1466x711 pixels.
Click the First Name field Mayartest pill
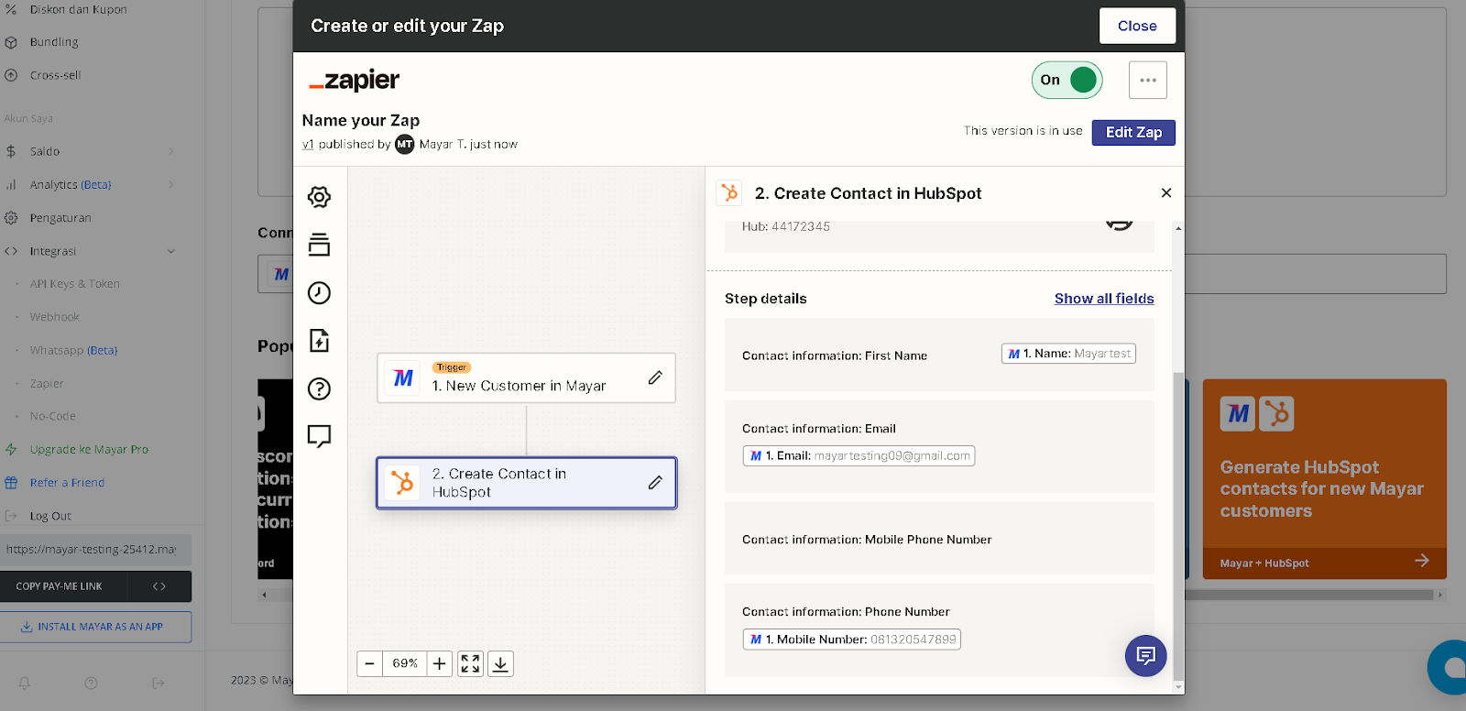click(1068, 354)
